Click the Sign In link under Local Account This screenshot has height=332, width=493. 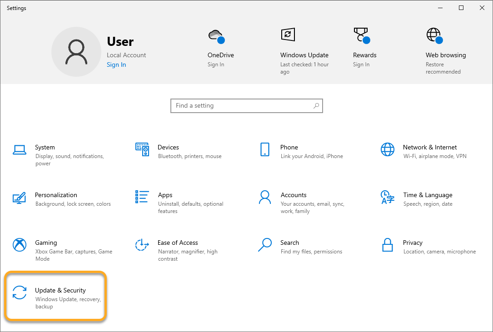(116, 65)
